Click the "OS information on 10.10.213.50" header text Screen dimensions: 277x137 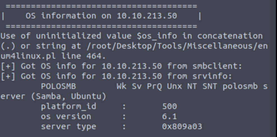[x=101, y=16]
